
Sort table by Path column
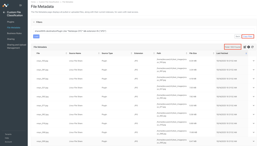click(x=186, y=53)
